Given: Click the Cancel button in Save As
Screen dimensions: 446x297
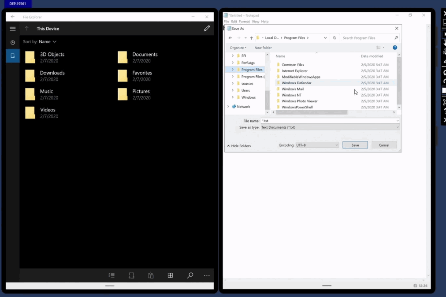Looking at the screenshot, I should click(x=384, y=145).
